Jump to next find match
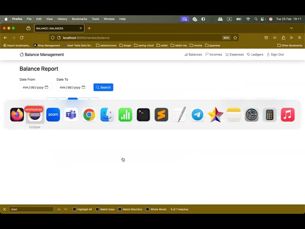Image resolution: width=305 pixels, height=229 pixels. click(x=66, y=209)
